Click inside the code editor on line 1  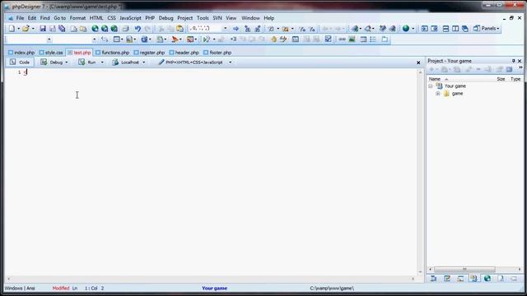pyautogui.click(x=220, y=72)
